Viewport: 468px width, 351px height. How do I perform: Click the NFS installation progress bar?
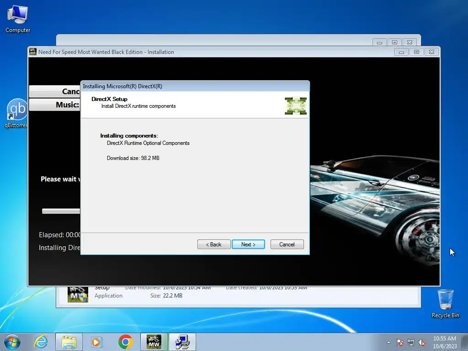pyautogui.click(x=61, y=211)
